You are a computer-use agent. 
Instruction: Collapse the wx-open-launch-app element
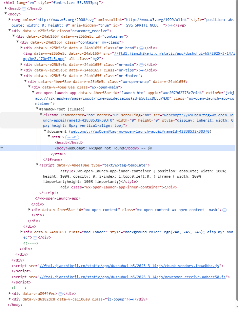(33, 92)
